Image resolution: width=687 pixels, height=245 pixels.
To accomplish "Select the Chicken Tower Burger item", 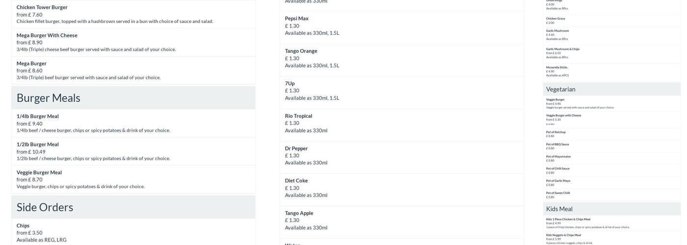I will (42, 7).
